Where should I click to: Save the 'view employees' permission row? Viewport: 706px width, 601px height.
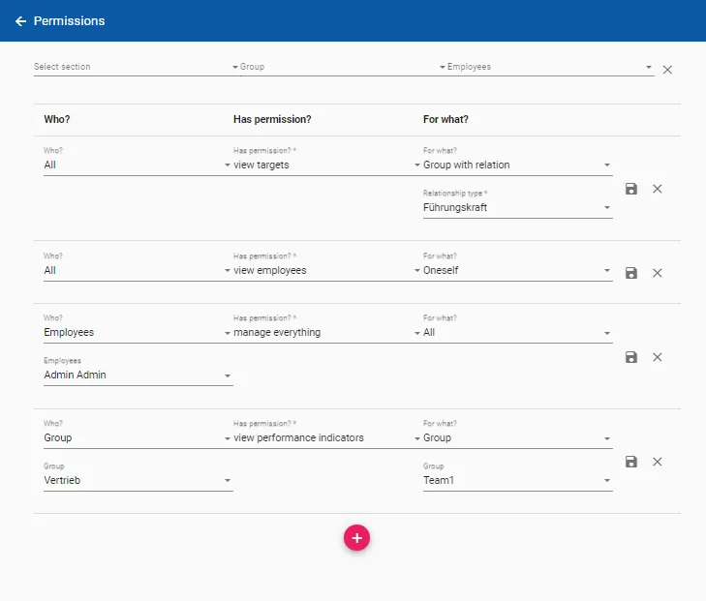[631, 273]
